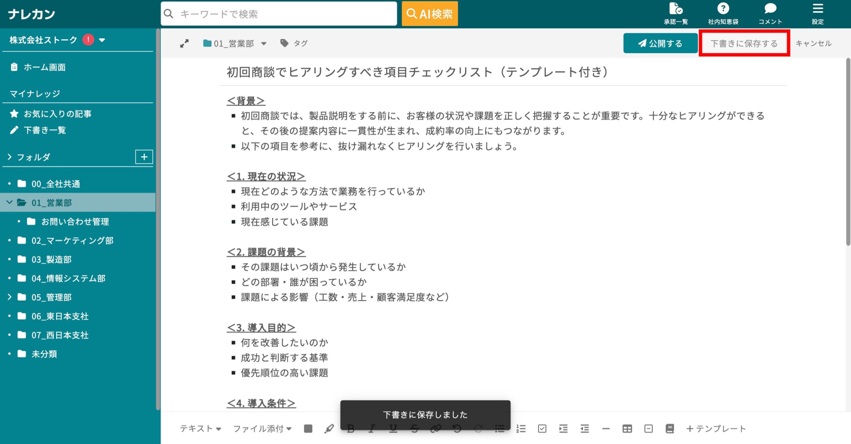Add a new folder with the plus button
The width and height of the screenshot is (851, 444).
pyautogui.click(x=144, y=157)
